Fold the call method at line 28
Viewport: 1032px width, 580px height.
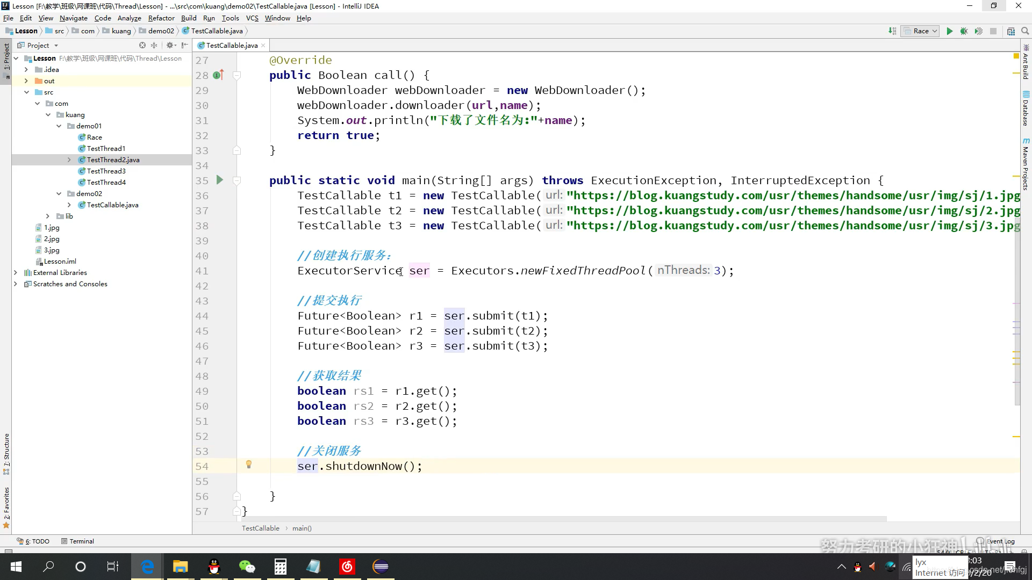pos(236,75)
